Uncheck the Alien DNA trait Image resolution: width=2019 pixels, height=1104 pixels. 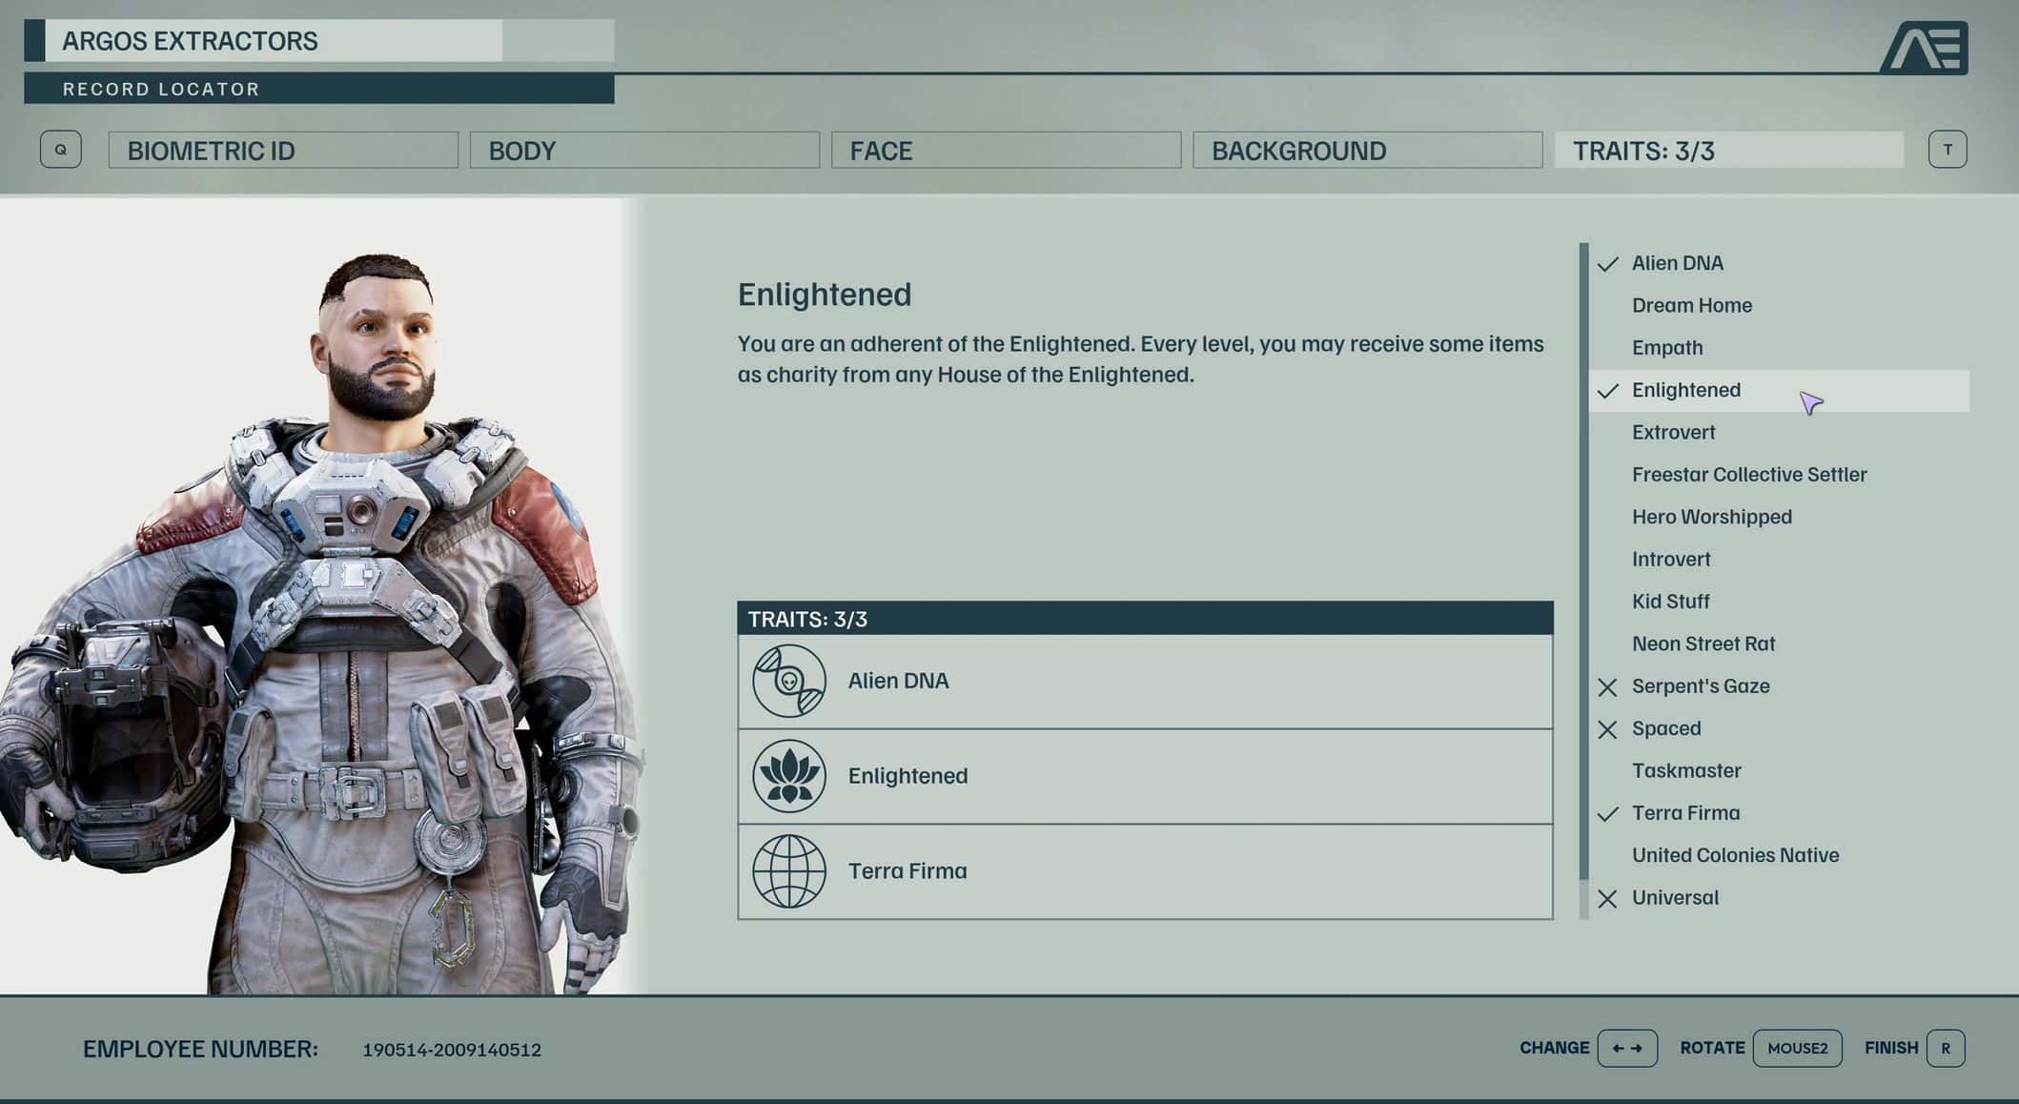click(1676, 263)
